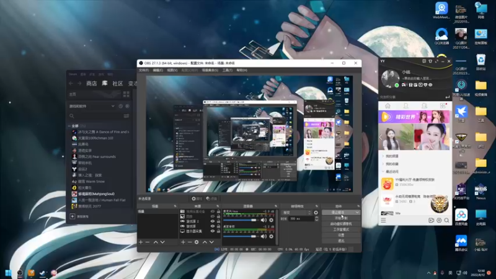The height and width of the screenshot is (279, 496).
Task: Open Steam advanced filter icon next to search
Action: (126, 116)
